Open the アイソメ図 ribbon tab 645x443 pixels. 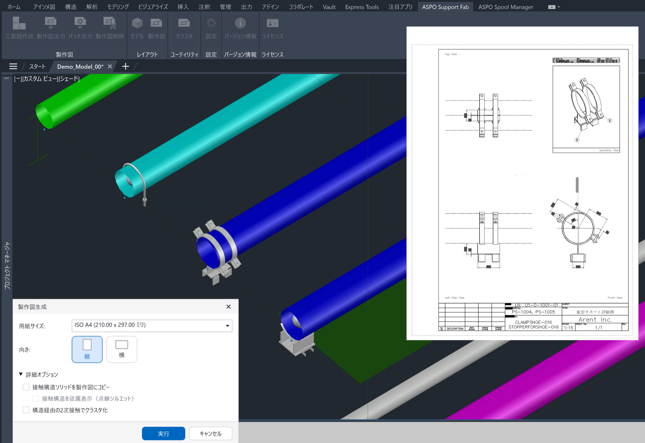click(44, 7)
